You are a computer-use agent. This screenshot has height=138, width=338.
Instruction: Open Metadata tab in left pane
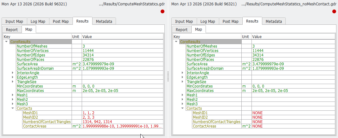click(104, 21)
